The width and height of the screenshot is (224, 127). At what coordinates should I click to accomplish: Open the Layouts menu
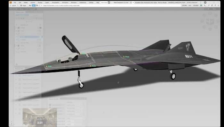point(33,3)
